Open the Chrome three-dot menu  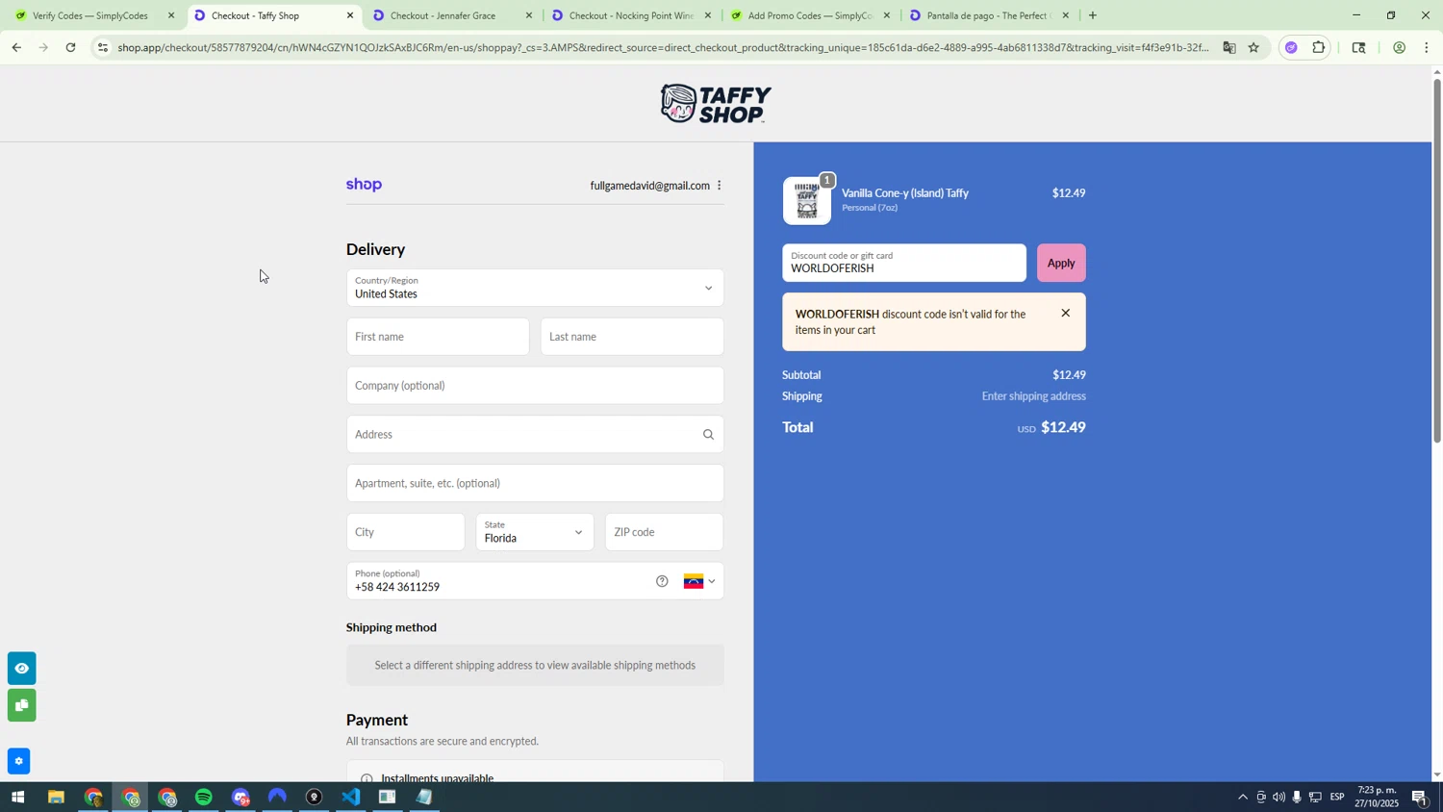(1426, 47)
